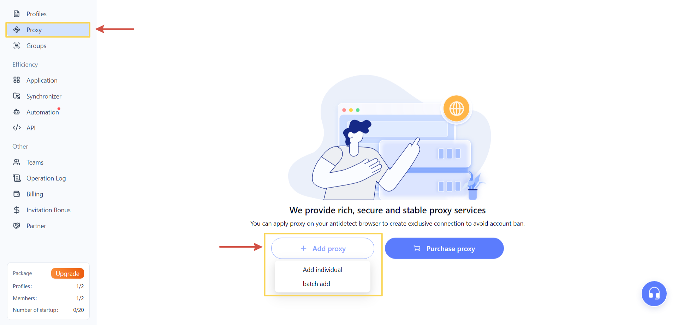Click the Partner handshake icon
Screen dimensions: 678x325
(x=17, y=226)
